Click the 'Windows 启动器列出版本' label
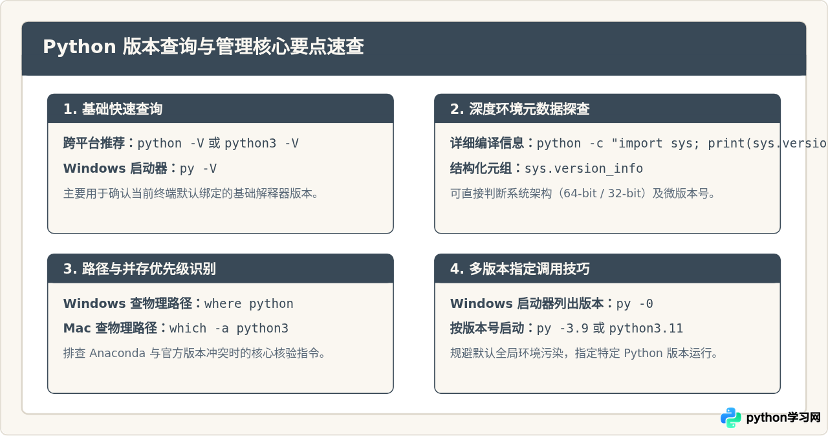Screen dimensions: 828x436 pyautogui.click(x=527, y=303)
